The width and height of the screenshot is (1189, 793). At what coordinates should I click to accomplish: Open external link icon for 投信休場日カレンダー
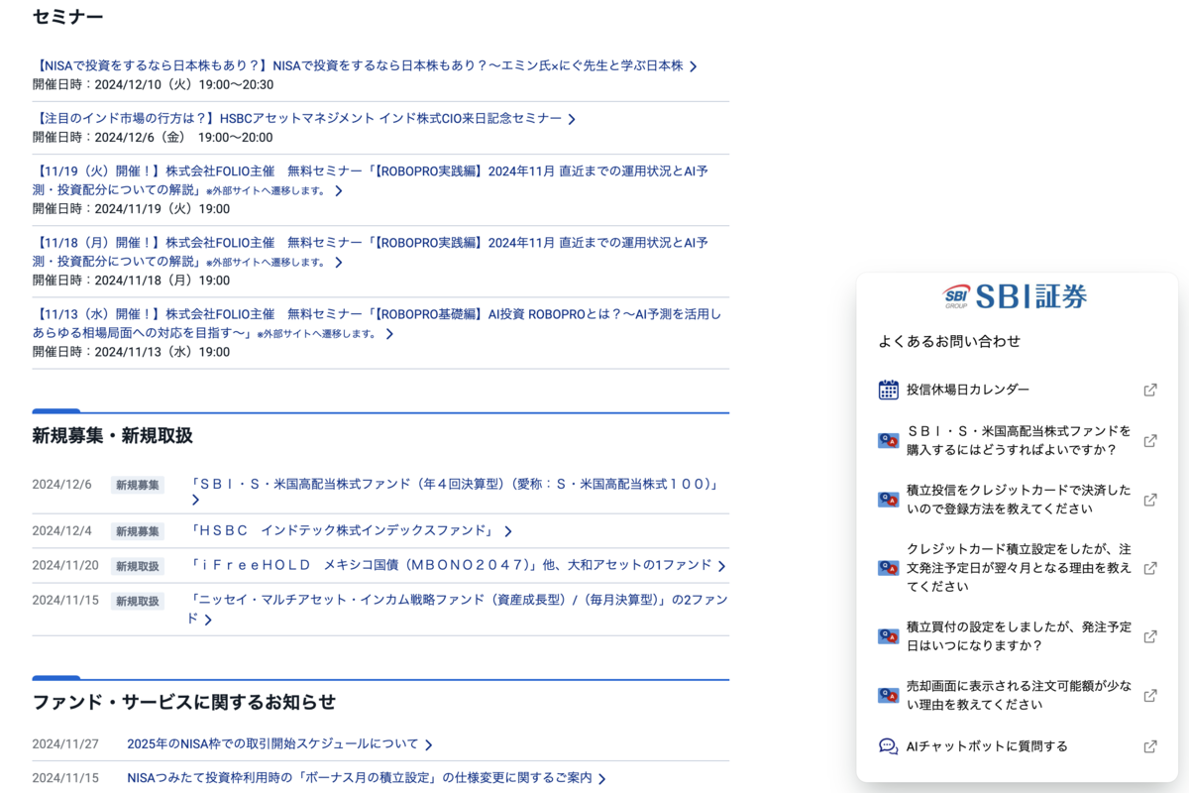[x=1150, y=390]
